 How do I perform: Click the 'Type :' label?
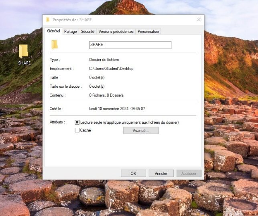[x=55, y=60]
